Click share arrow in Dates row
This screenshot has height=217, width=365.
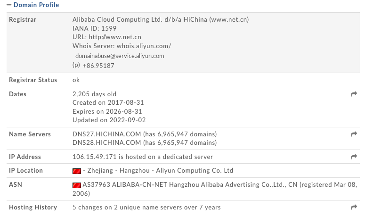click(354, 94)
